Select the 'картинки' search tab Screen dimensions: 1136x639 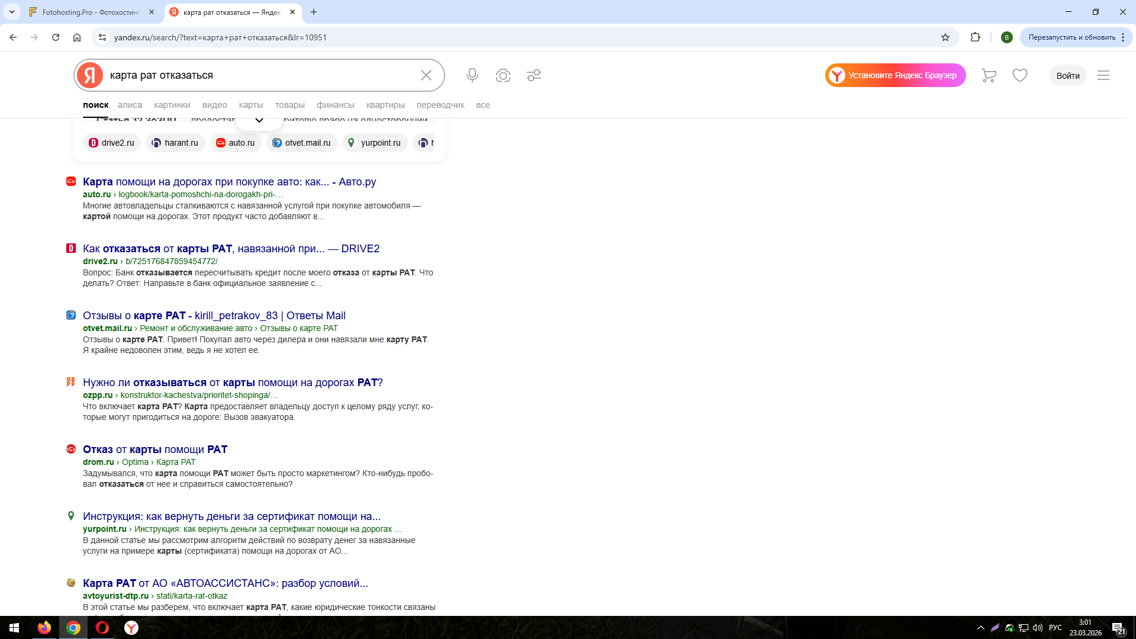point(172,105)
